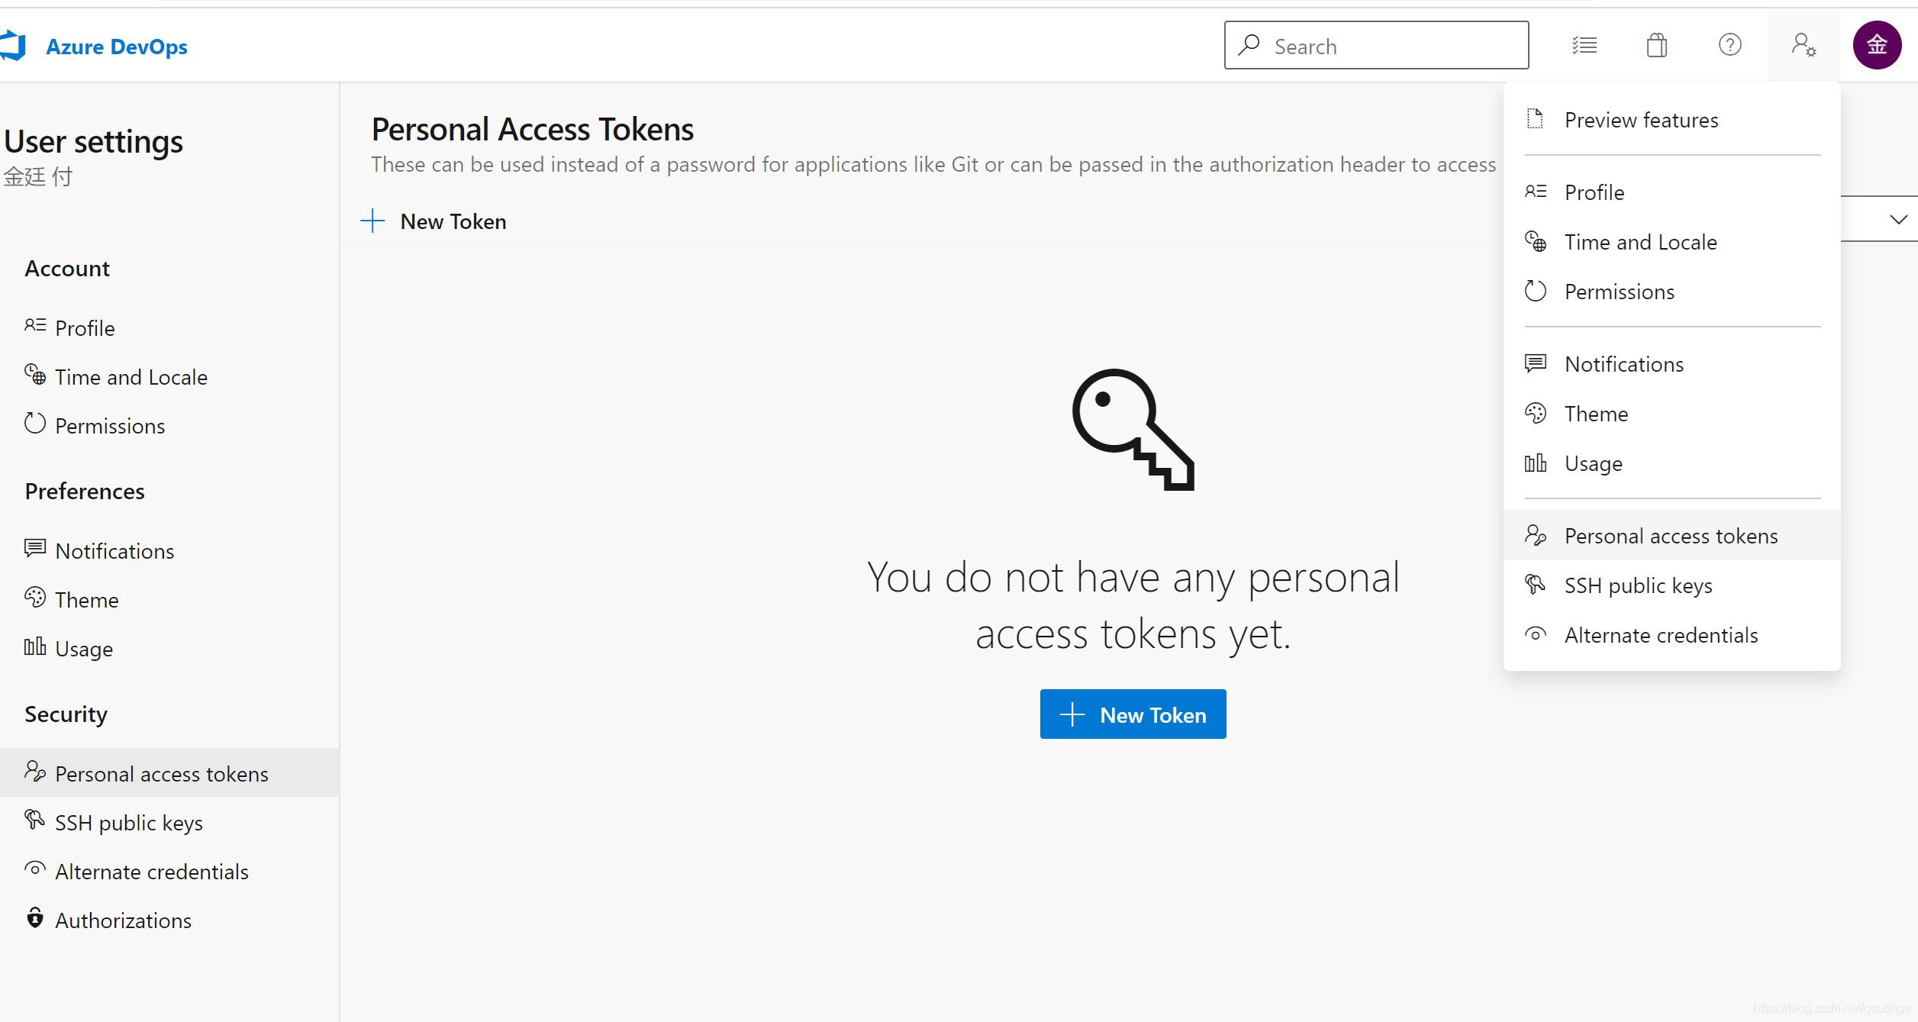Select Preview features from dropdown menu
The width and height of the screenshot is (1918, 1022).
click(x=1641, y=121)
